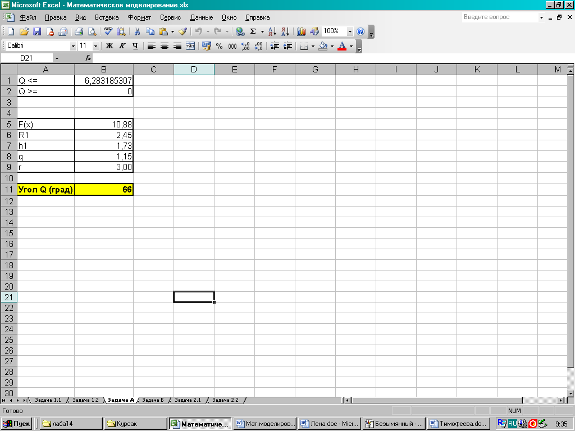Expand the font size 11 dropdown
The height and width of the screenshot is (431, 575).
95,46
